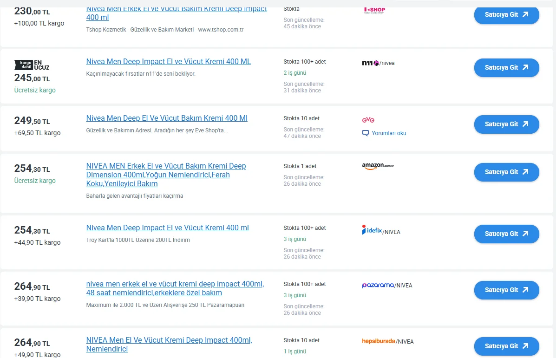Click the 31 dakika önce update text
The width and height of the screenshot is (556, 358).
(x=302, y=91)
